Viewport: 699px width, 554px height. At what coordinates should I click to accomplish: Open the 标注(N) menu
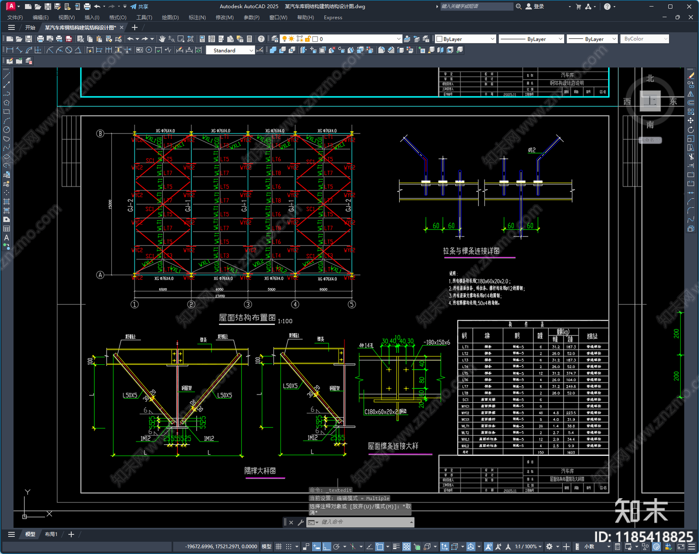pyautogui.click(x=197, y=17)
